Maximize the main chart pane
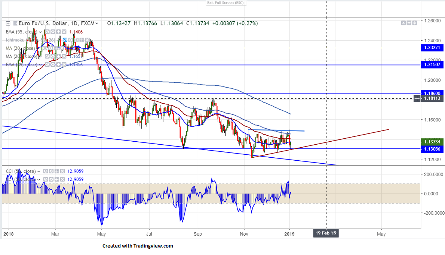 pos(415,23)
